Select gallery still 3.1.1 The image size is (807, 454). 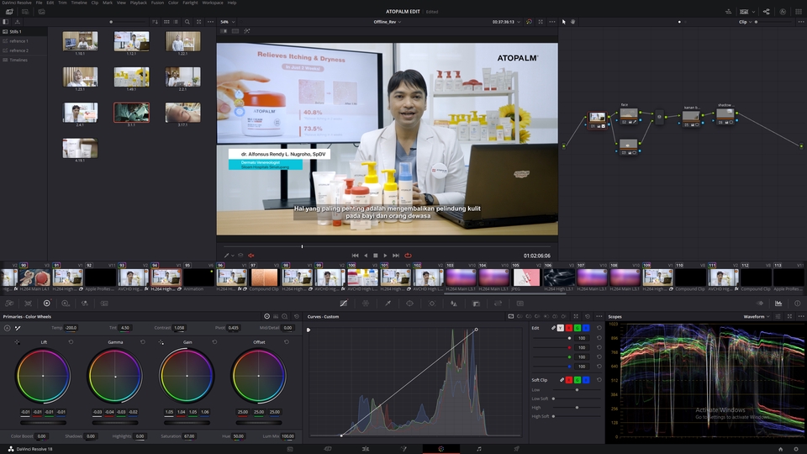pyautogui.click(x=132, y=112)
